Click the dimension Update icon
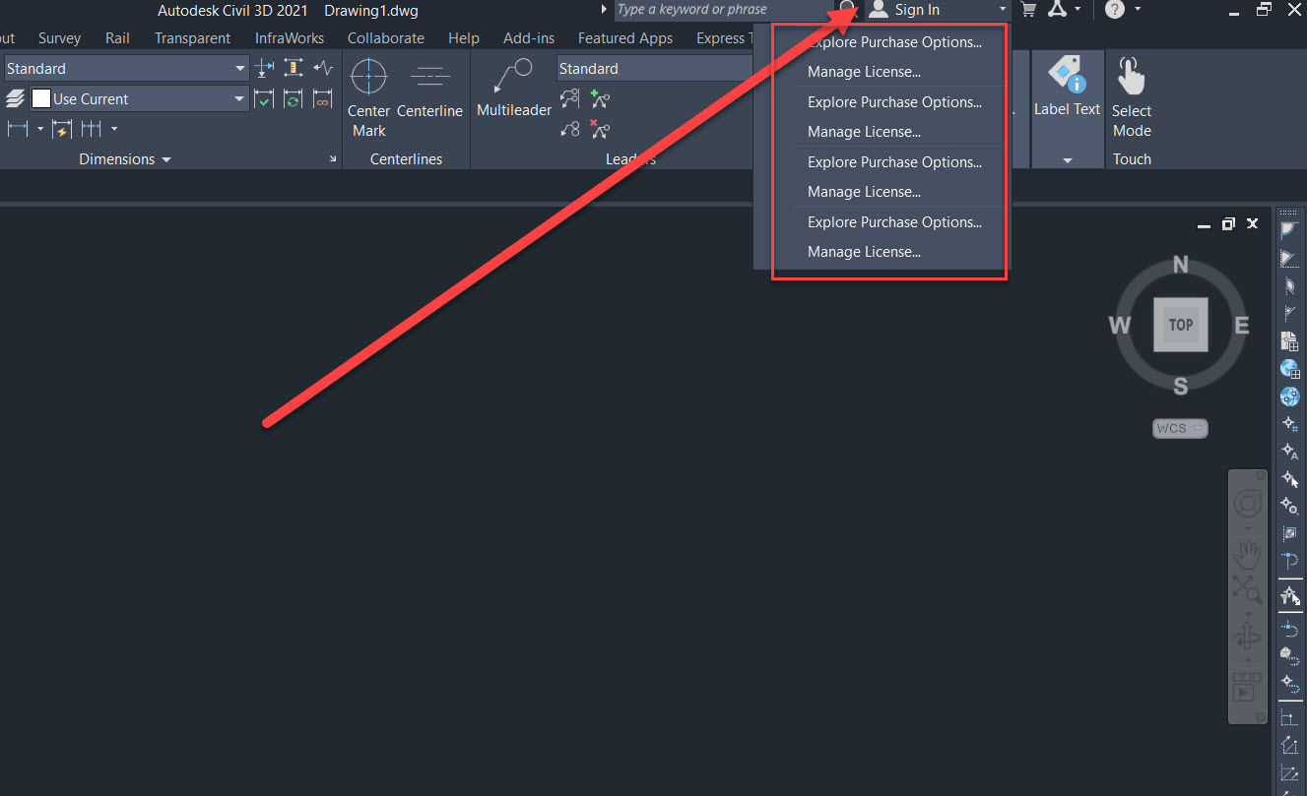Viewport: 1307px width, 796px height. pos(294,98)
